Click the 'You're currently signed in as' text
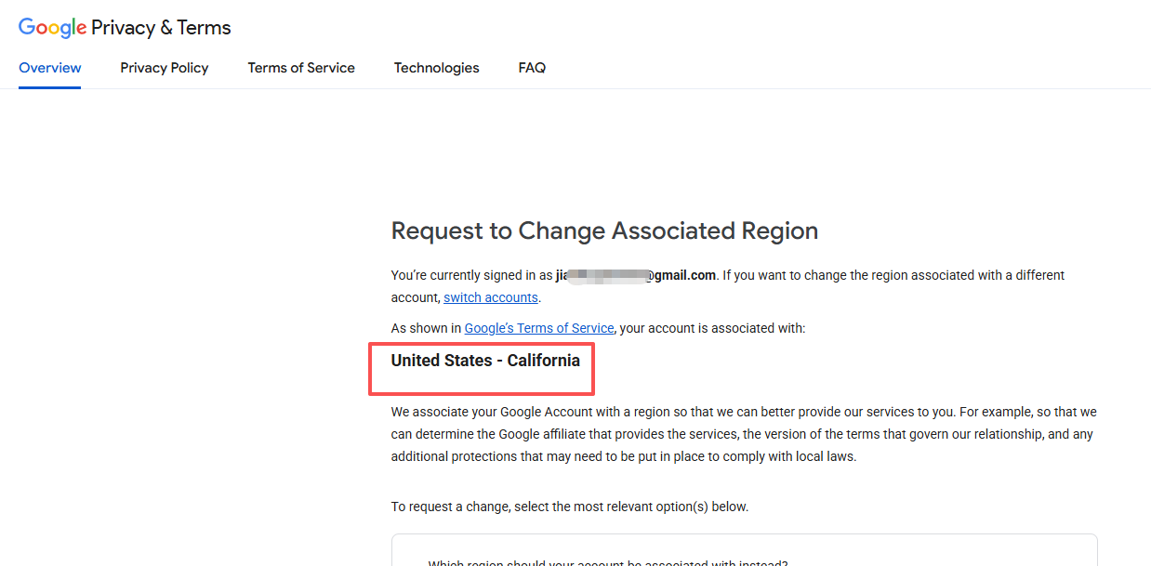This screenshot has width=1151, height=566. (x=472, y=275)
